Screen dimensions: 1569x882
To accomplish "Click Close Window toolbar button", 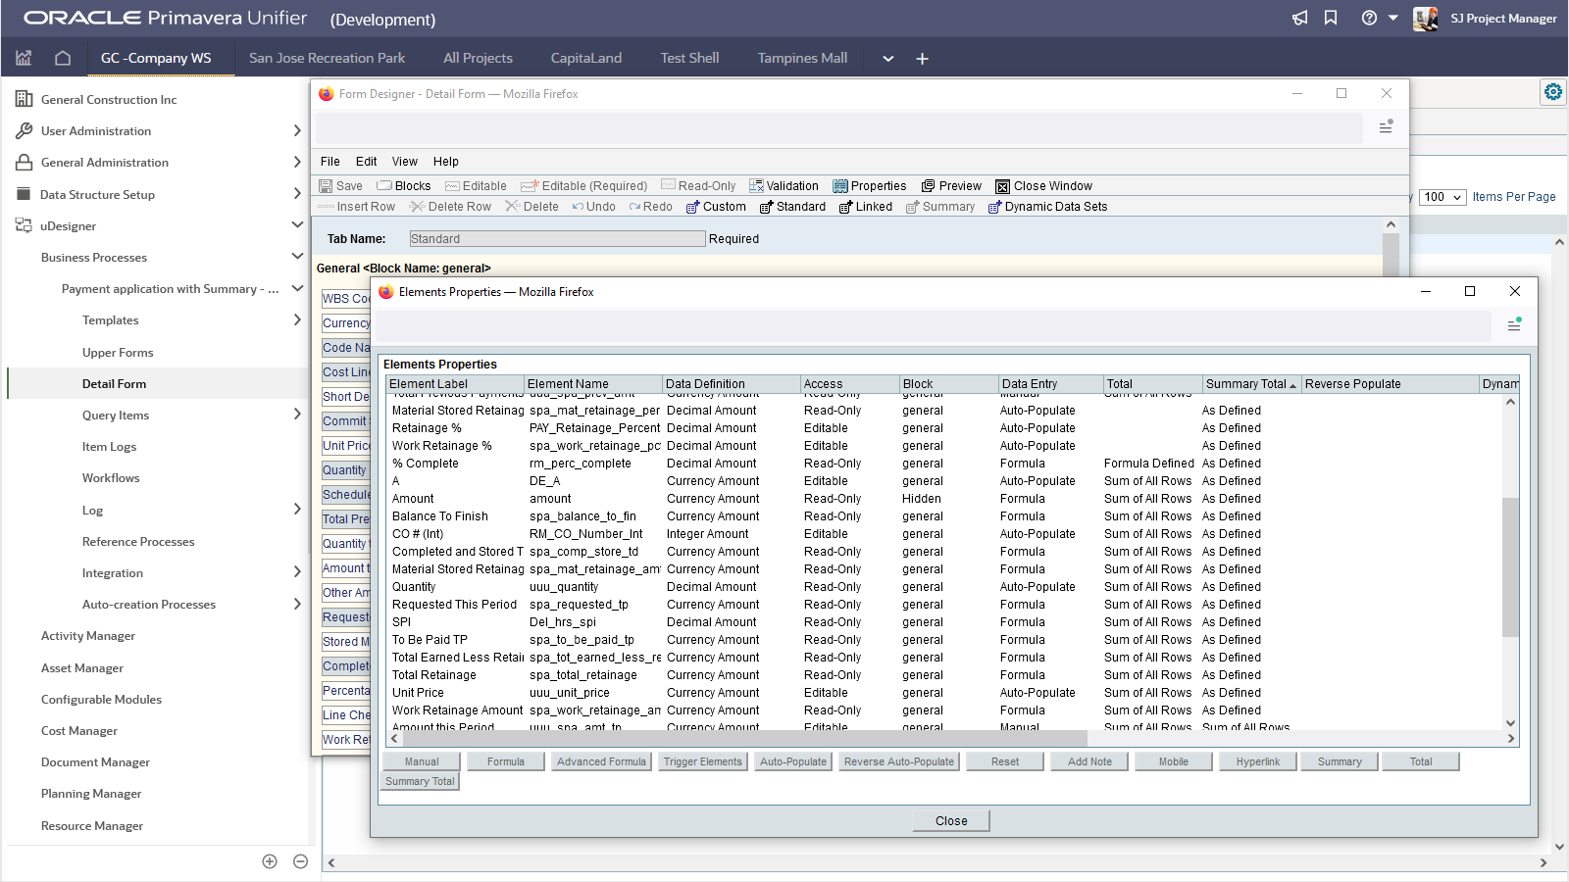I will point(1043,186).
